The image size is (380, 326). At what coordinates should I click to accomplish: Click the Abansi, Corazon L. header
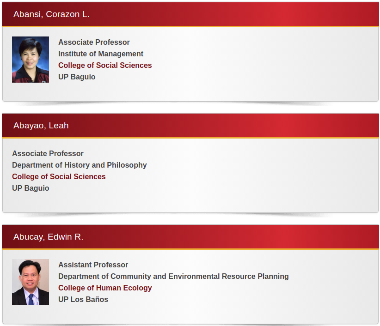[x=51, y=14]
